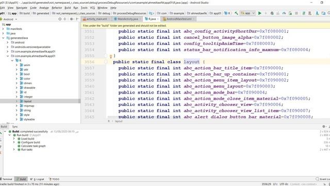Click the scroll-from-source target icon in Project panel
The height and width of the screenshot is (186, 330).
[x=60, y=19]
